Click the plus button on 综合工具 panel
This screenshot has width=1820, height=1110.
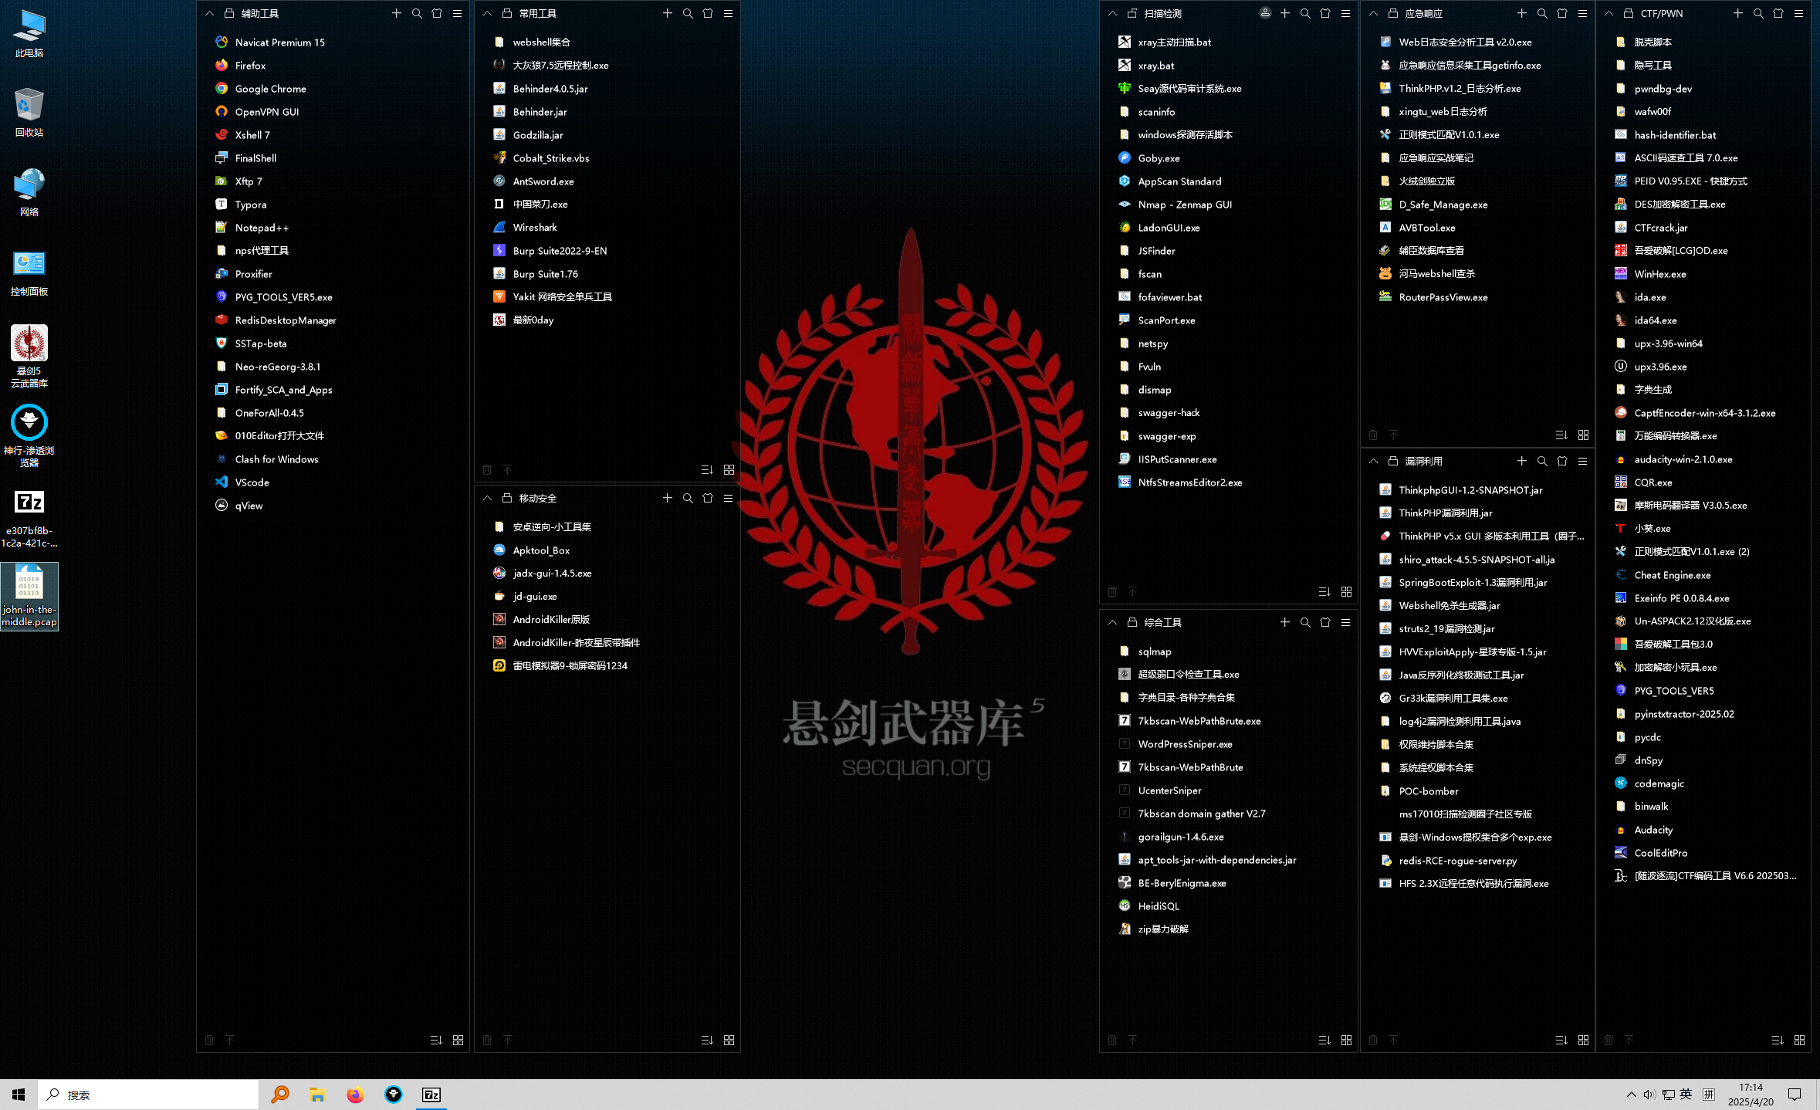[x=1284, y=622]
